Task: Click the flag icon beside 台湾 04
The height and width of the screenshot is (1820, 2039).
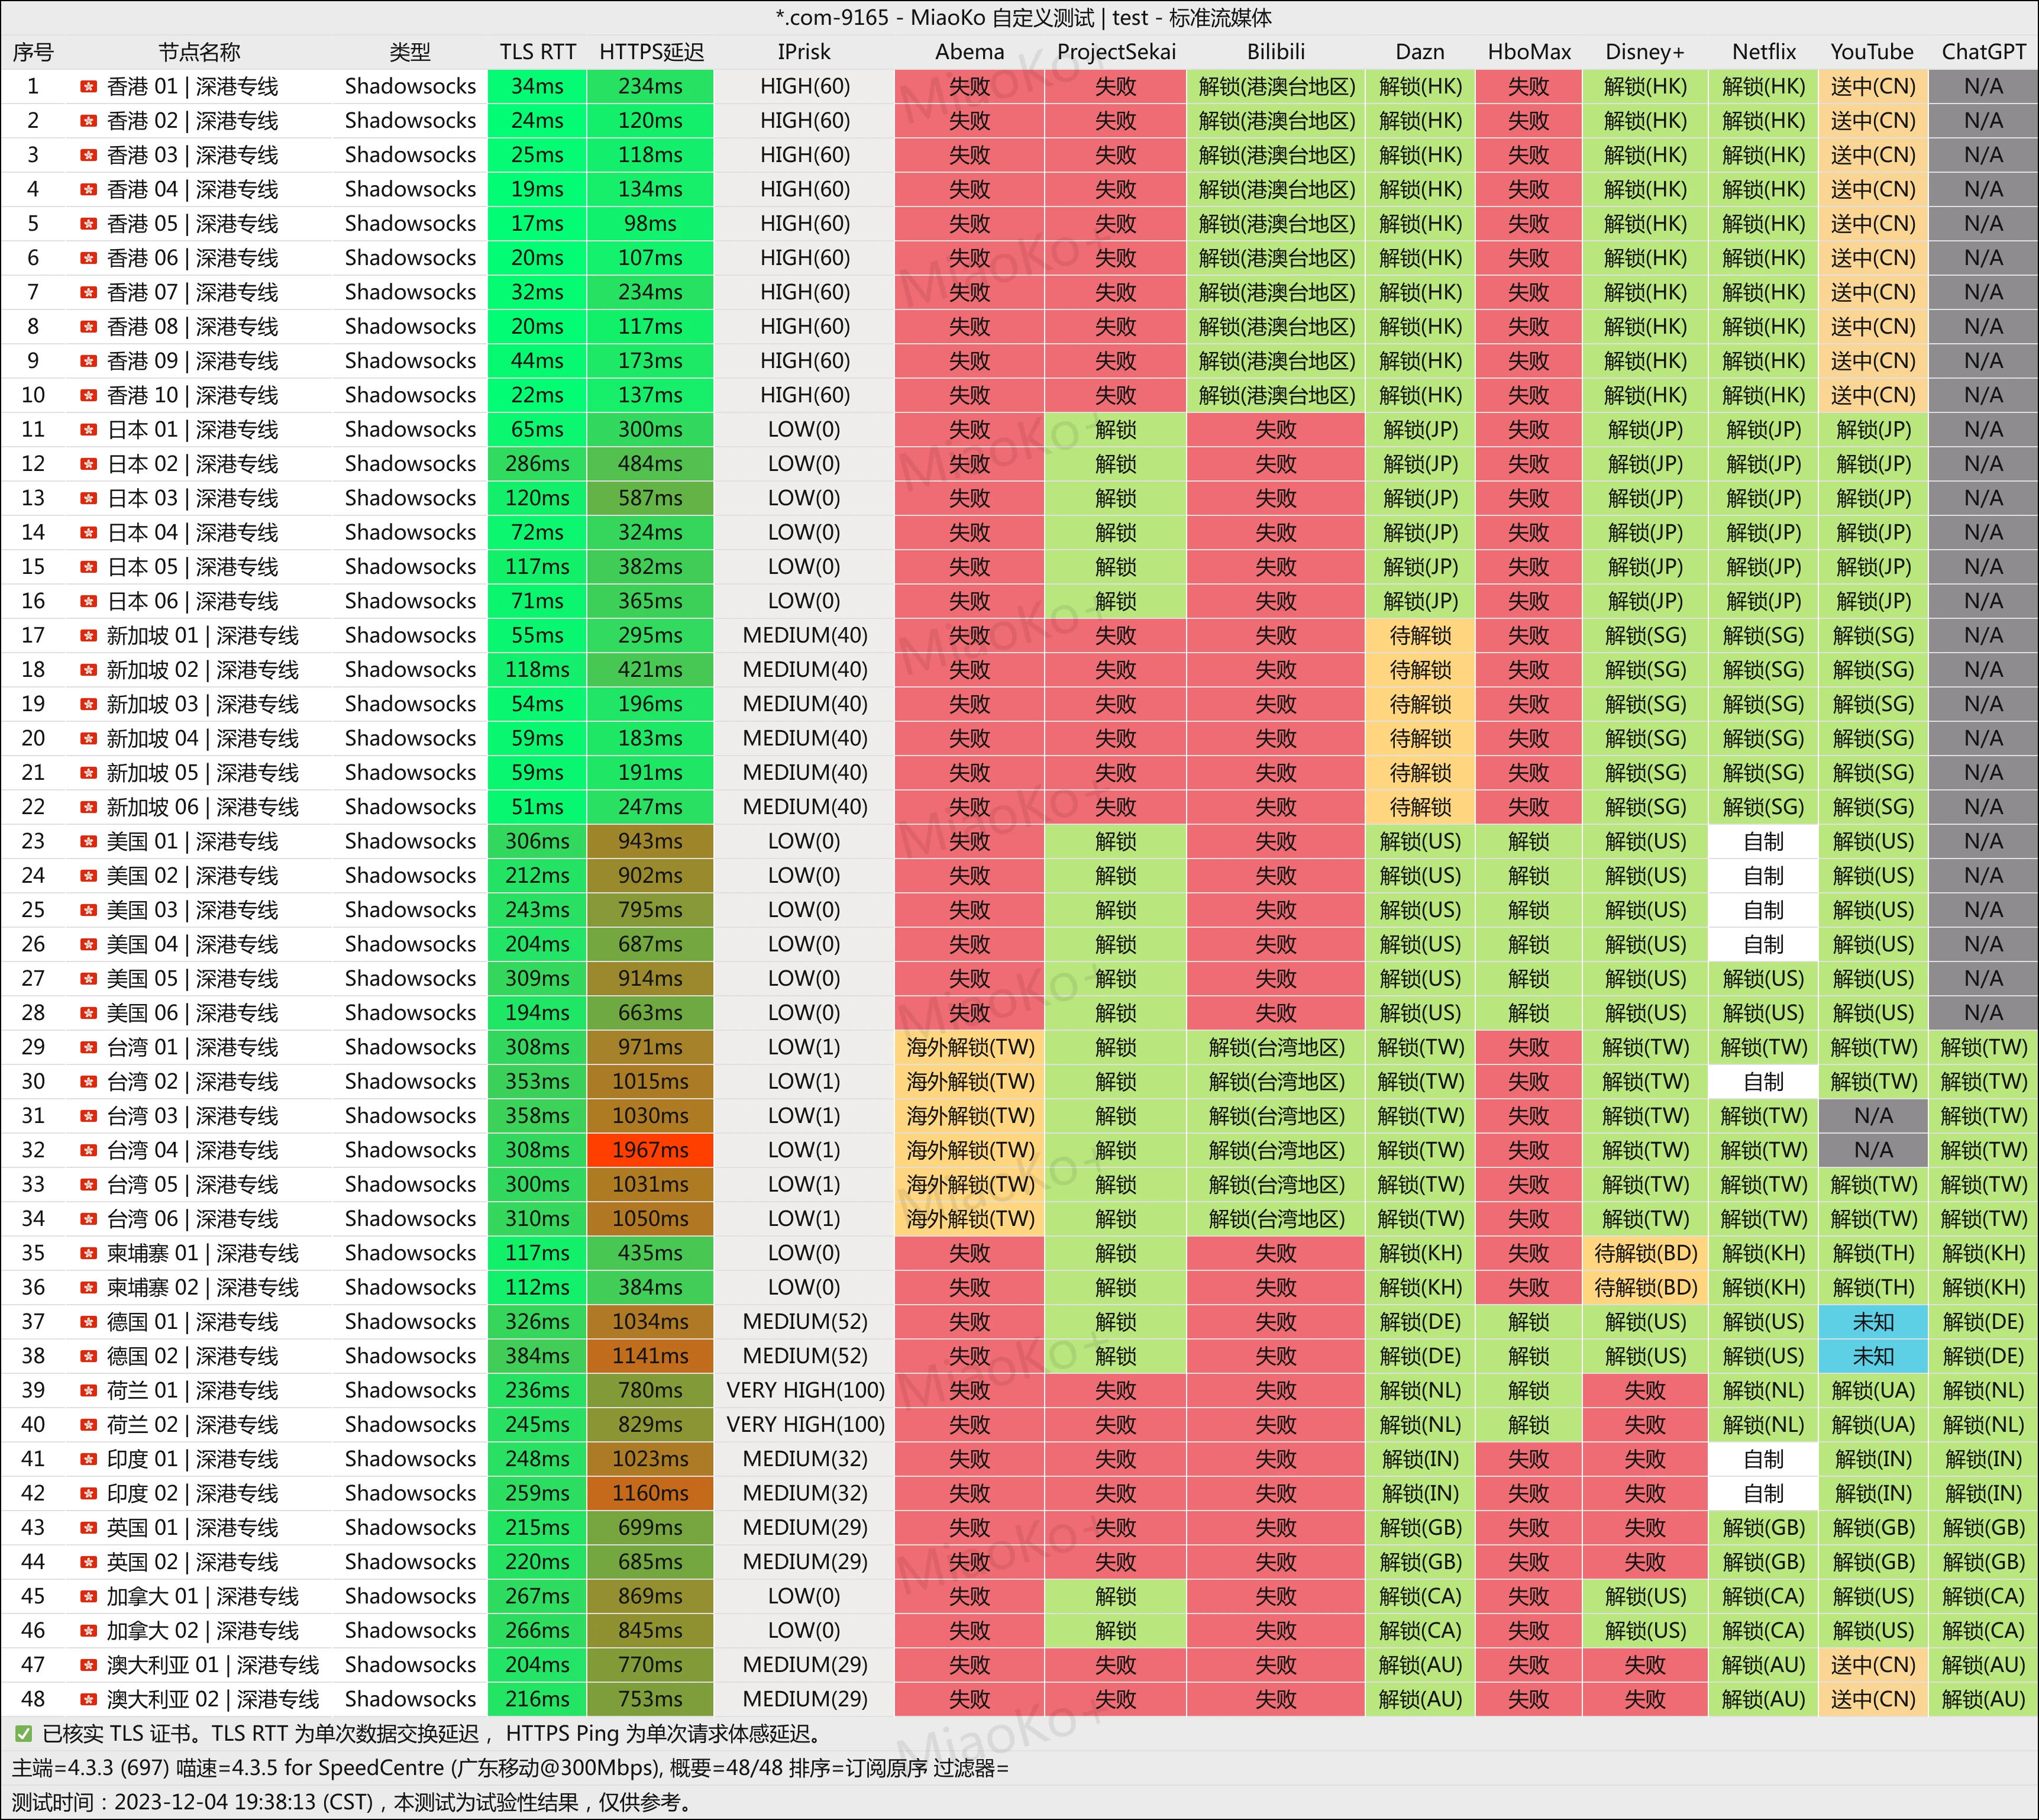Action: coord(88,1150)
